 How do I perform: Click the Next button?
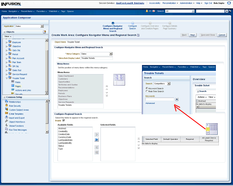(193, 35)
